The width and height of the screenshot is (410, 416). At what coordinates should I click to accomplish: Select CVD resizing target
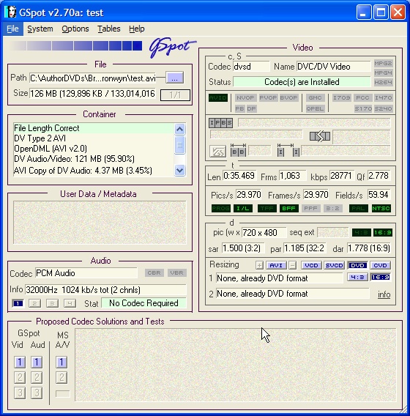[380, 265]
